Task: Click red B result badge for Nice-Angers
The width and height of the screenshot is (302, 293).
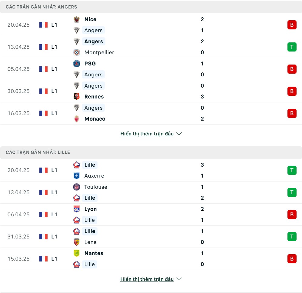Action: coord(292,25)
